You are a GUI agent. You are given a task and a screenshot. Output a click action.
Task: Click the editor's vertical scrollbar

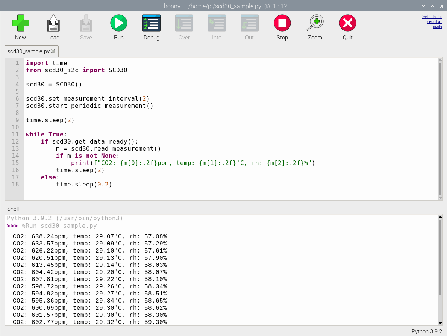pyautogui.click(x=440, y=128)
